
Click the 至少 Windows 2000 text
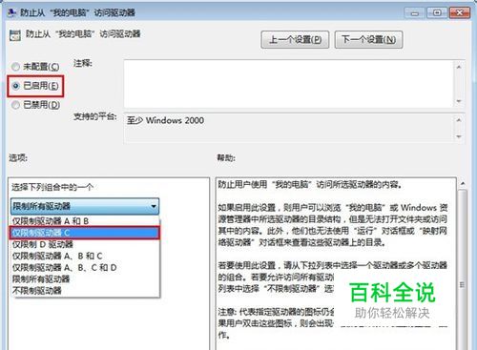pos(165,121)
